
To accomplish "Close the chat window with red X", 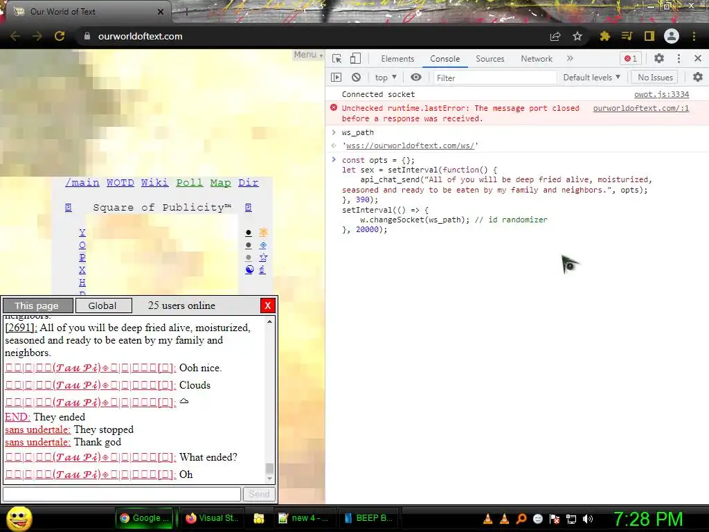I will tap(268, 305).
